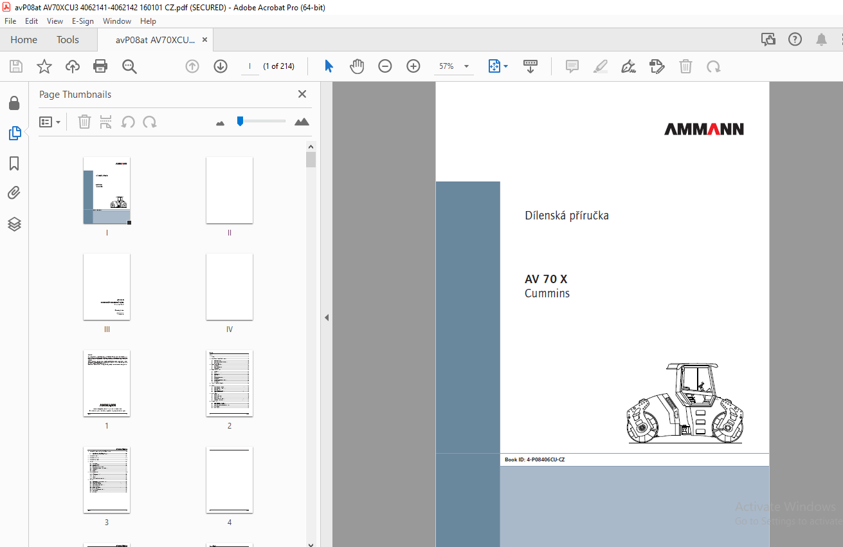Switch to the Tools tab
The height and width of the screenshot is (547, 843).
(68, 40)
